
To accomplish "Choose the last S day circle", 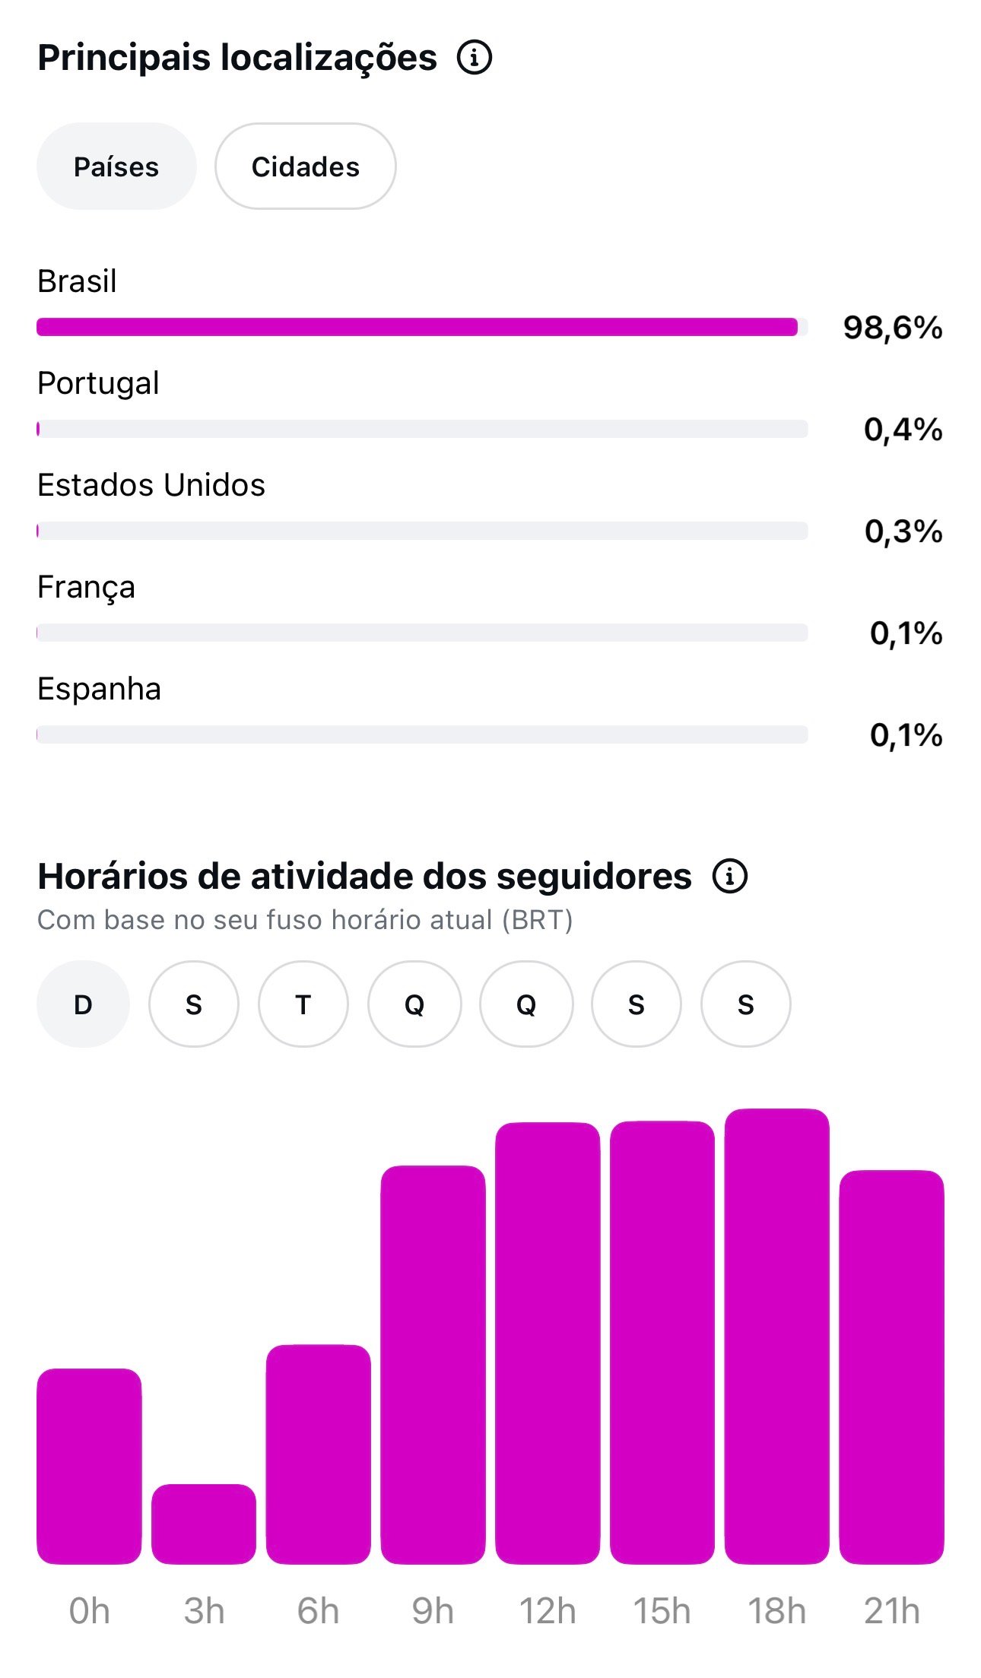I will pyautogui.click(x=746, y=1004).
